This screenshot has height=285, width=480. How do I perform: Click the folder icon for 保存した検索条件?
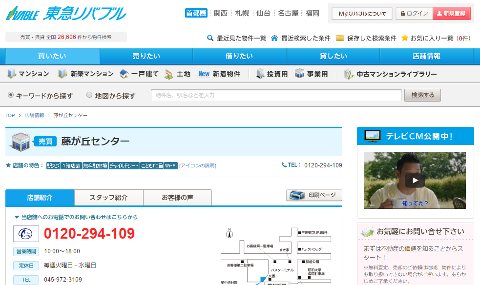tap(340, 38)
